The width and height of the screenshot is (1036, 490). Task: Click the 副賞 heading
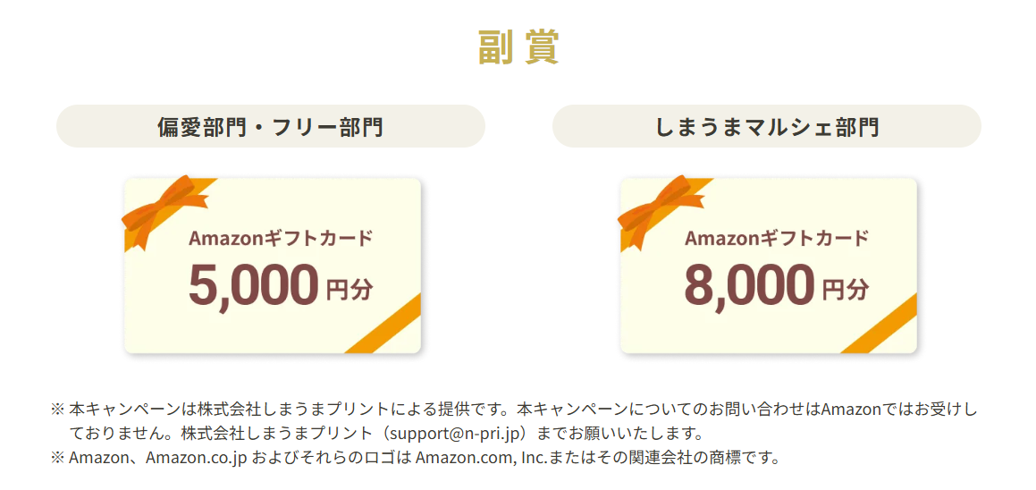tap(518, 48)
